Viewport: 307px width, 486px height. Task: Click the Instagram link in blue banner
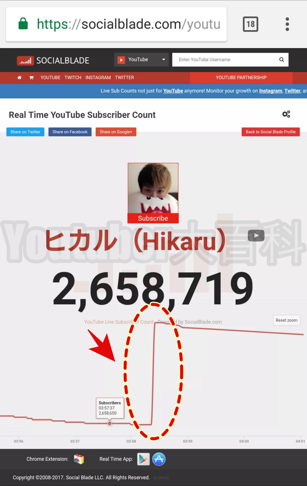270,91
